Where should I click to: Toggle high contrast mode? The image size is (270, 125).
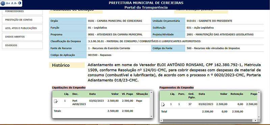pos(20,3)
